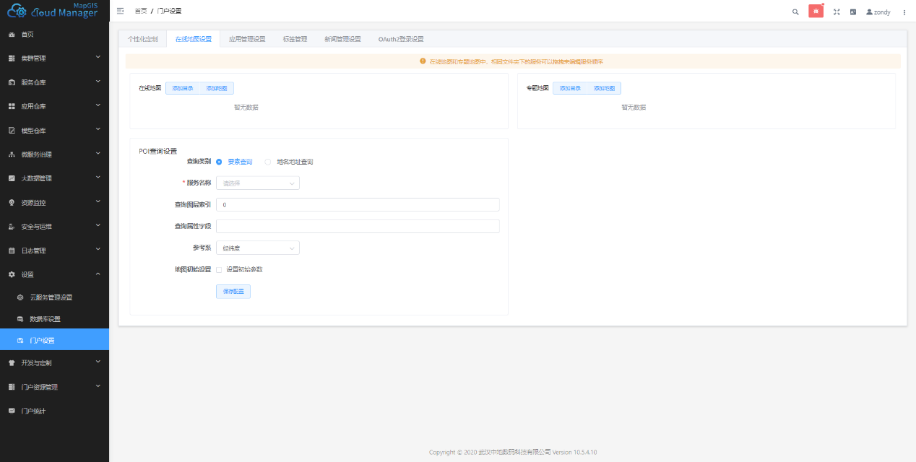Toggle fullscreen mode icon
The width and height of the screenshot is (916, 462).
click(x=837, y=12)
